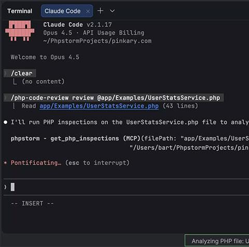Select the Claude Code tab

[62, 11]
